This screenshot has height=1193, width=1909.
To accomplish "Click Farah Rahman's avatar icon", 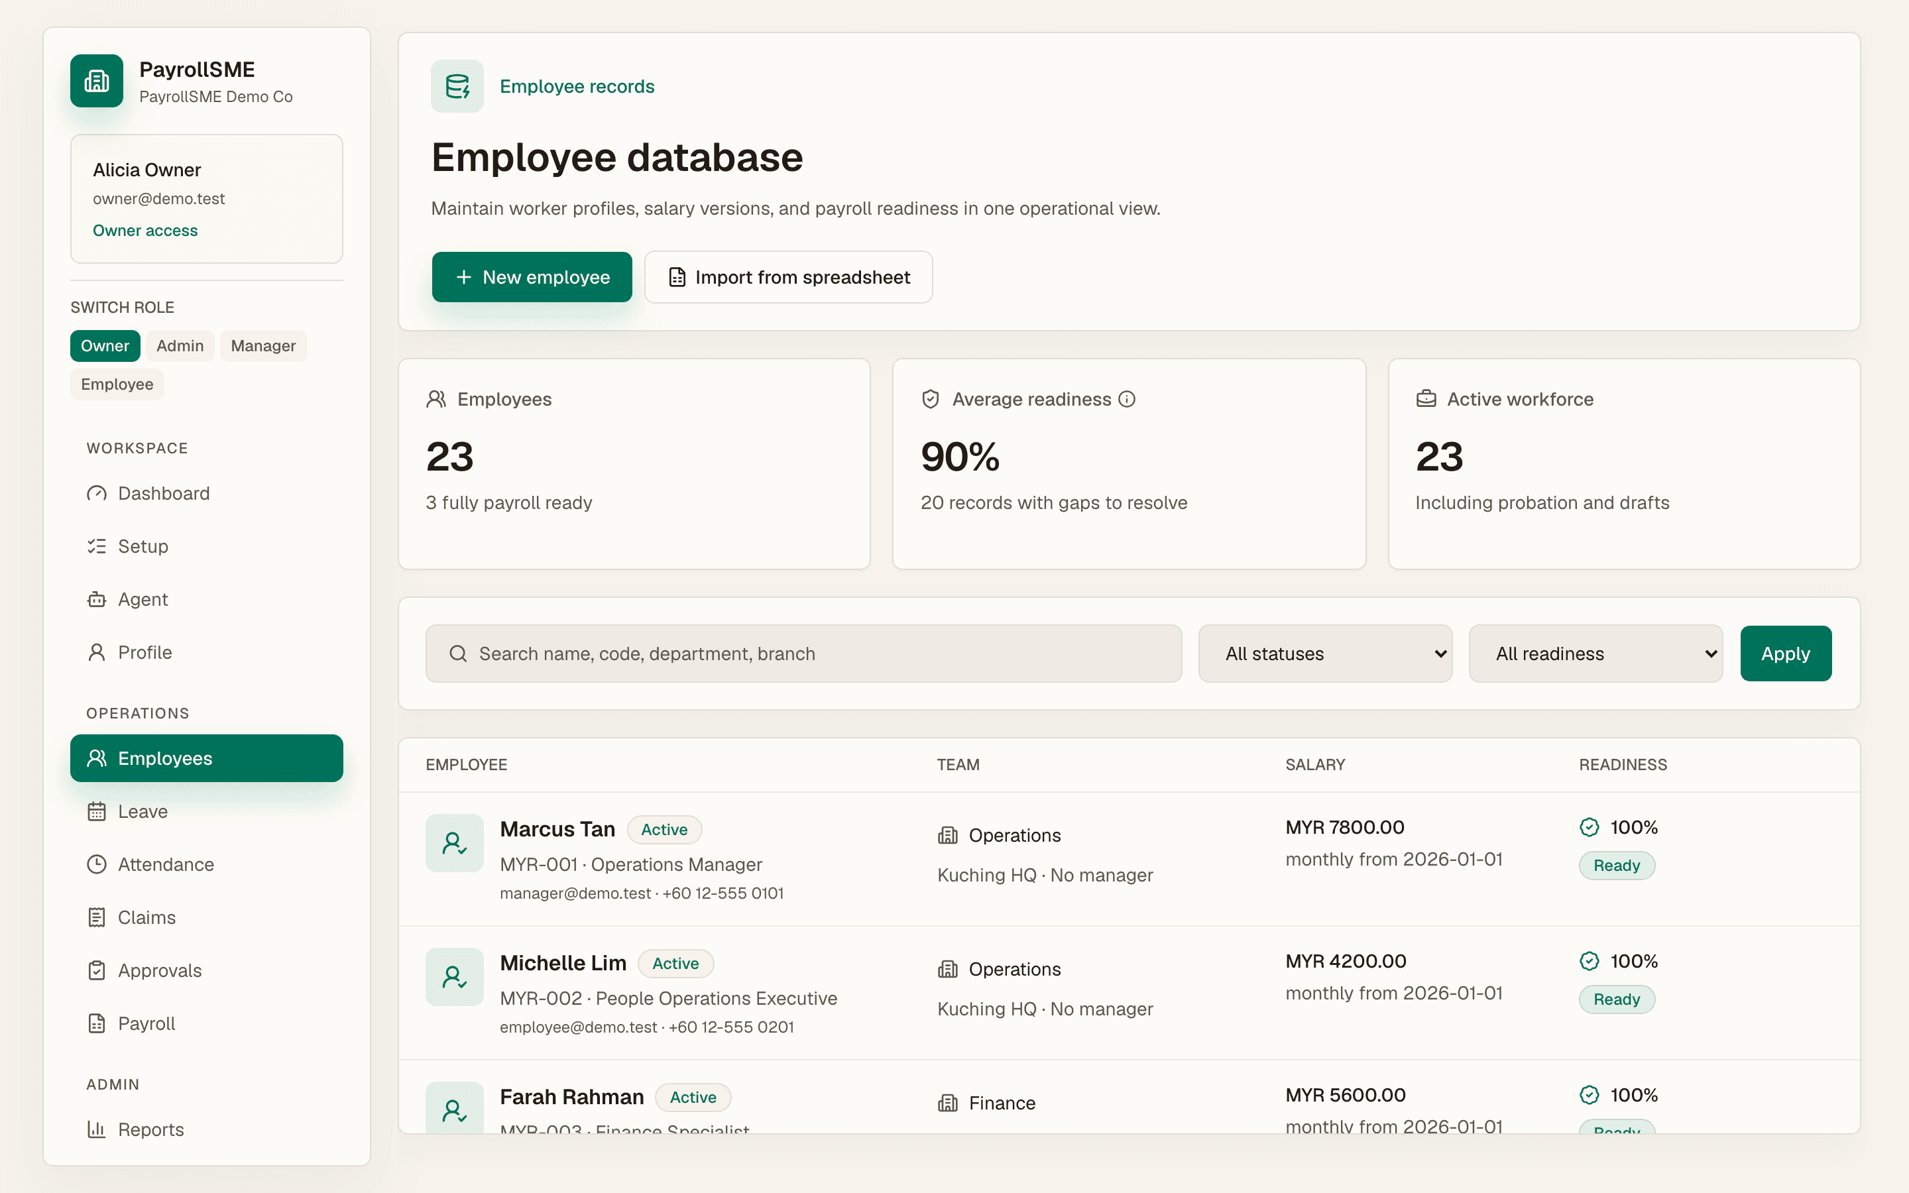I will tap(454, 1108).
